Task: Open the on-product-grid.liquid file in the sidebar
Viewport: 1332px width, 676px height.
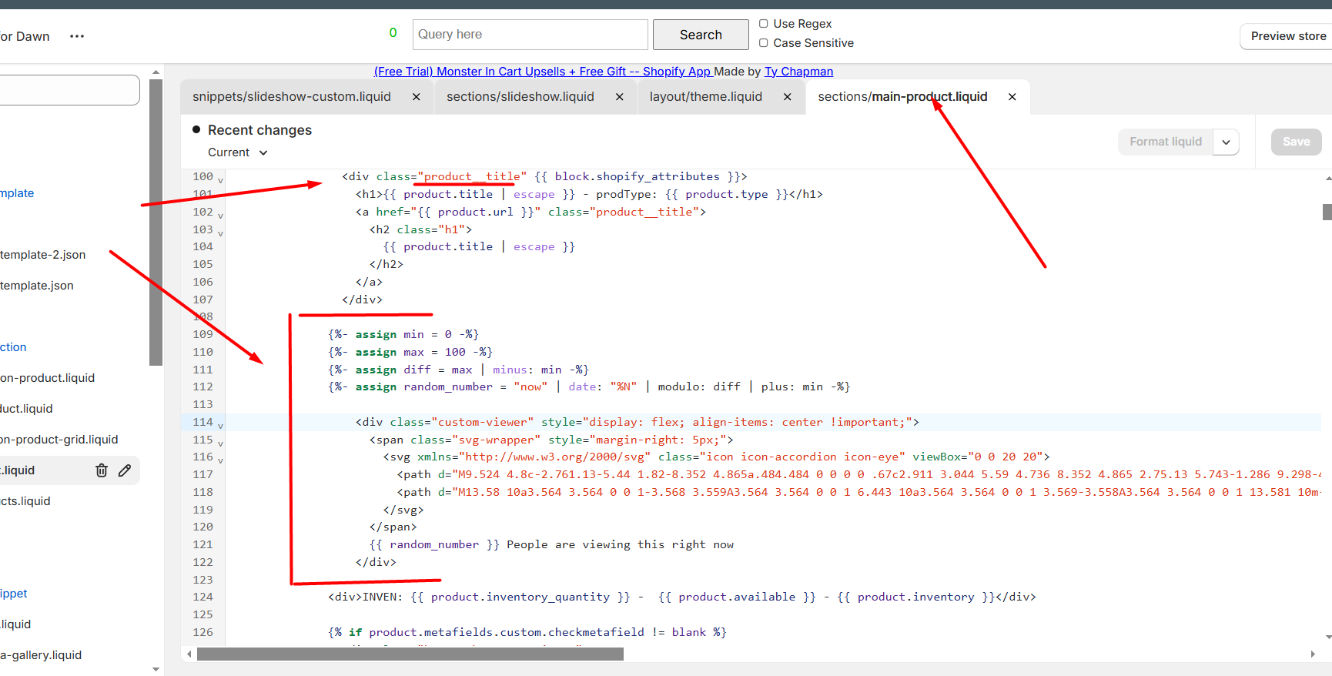Action: click(x=59, y=440)
